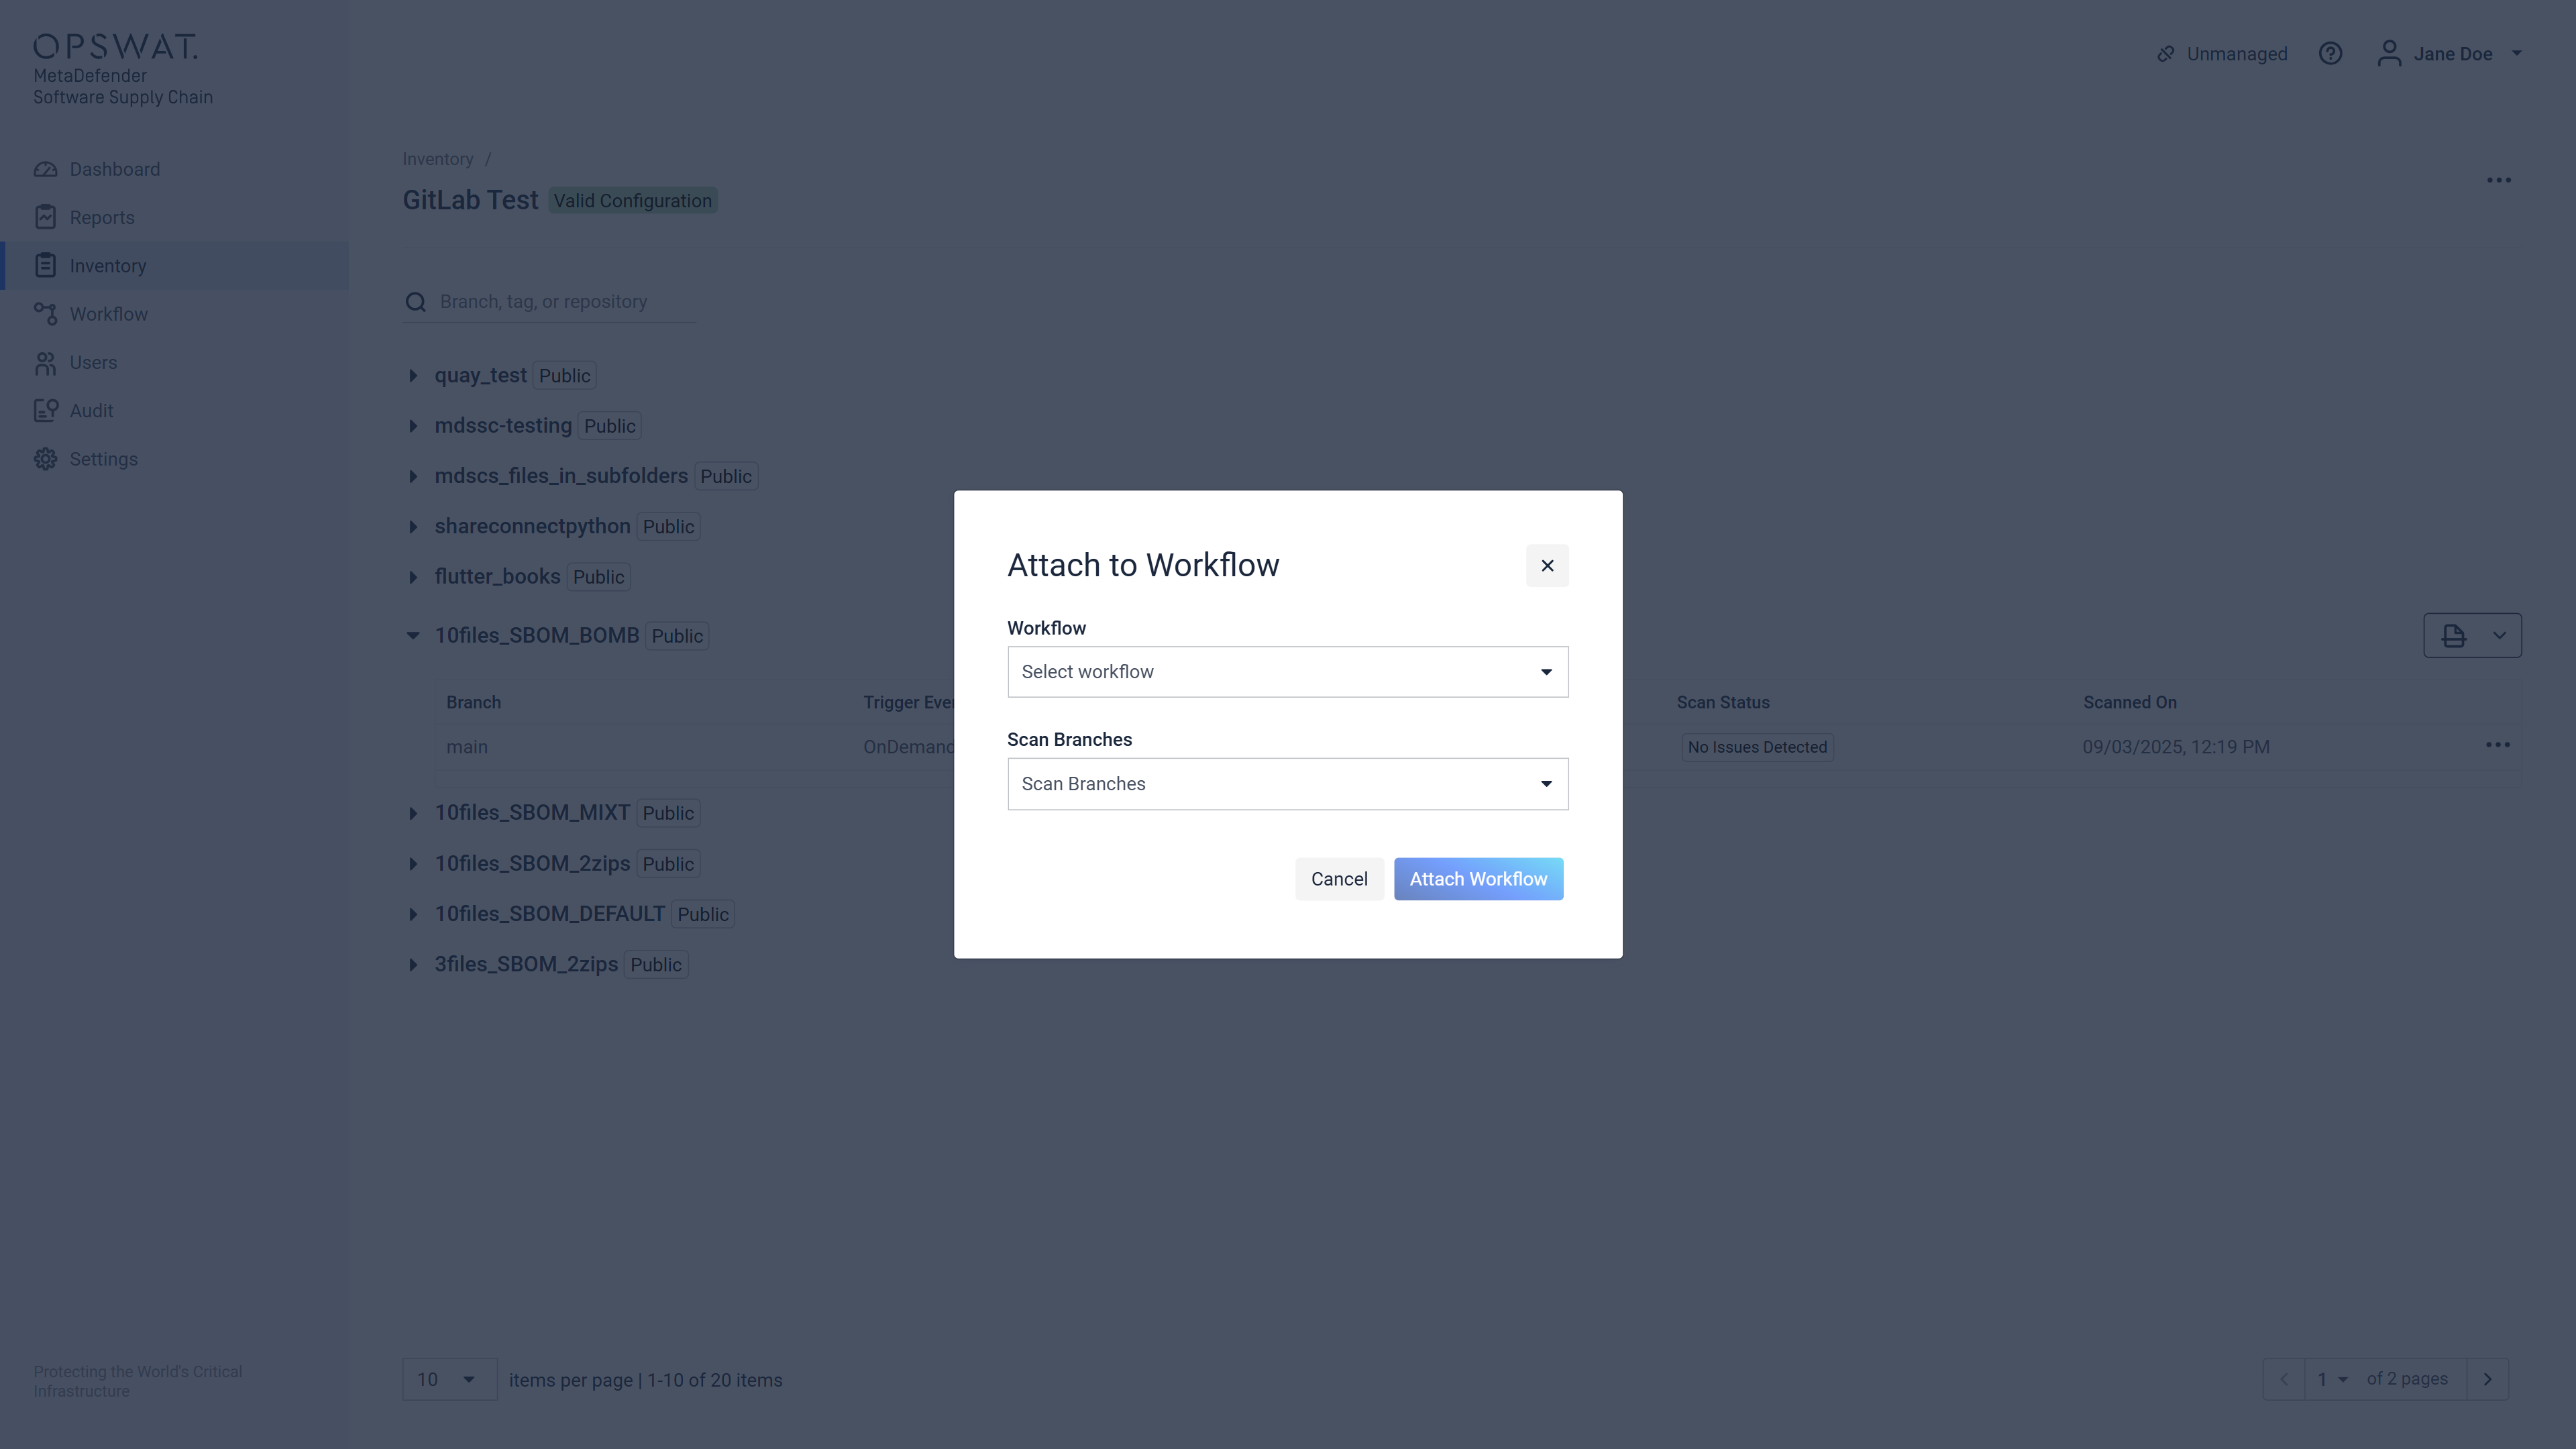The height and width of the screenshot is (1449, 2576).
Task: Collapse the 10files_SBOM_BOMB repository
Action: [x=413, y=636]
